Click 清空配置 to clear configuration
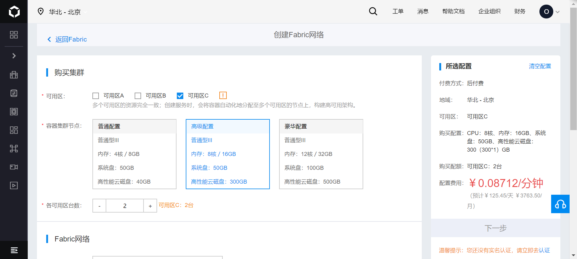577x259 pixels. point(540,66)
